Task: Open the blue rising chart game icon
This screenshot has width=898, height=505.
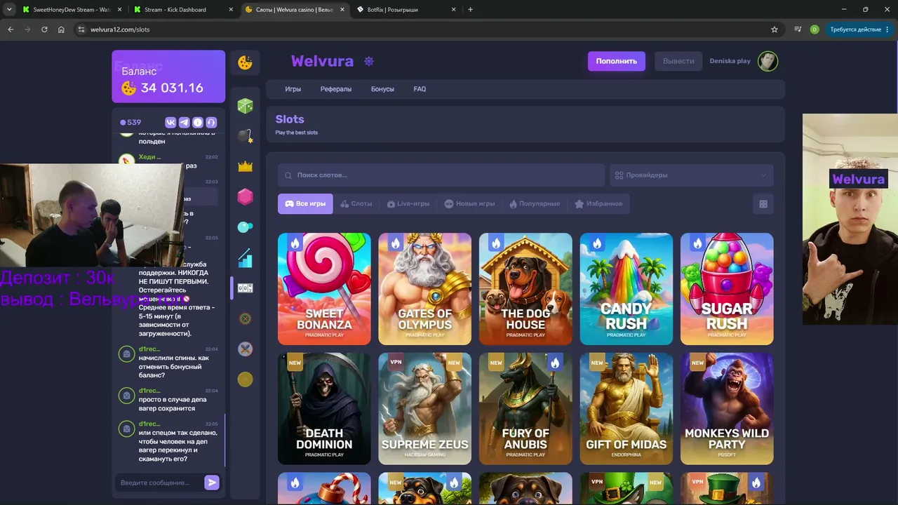Action: (x=245, y=257)
